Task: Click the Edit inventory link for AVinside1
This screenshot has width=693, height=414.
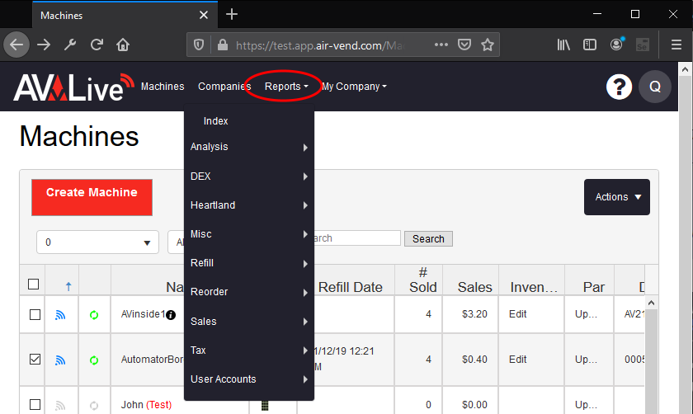Action: [x=517, y=314]
